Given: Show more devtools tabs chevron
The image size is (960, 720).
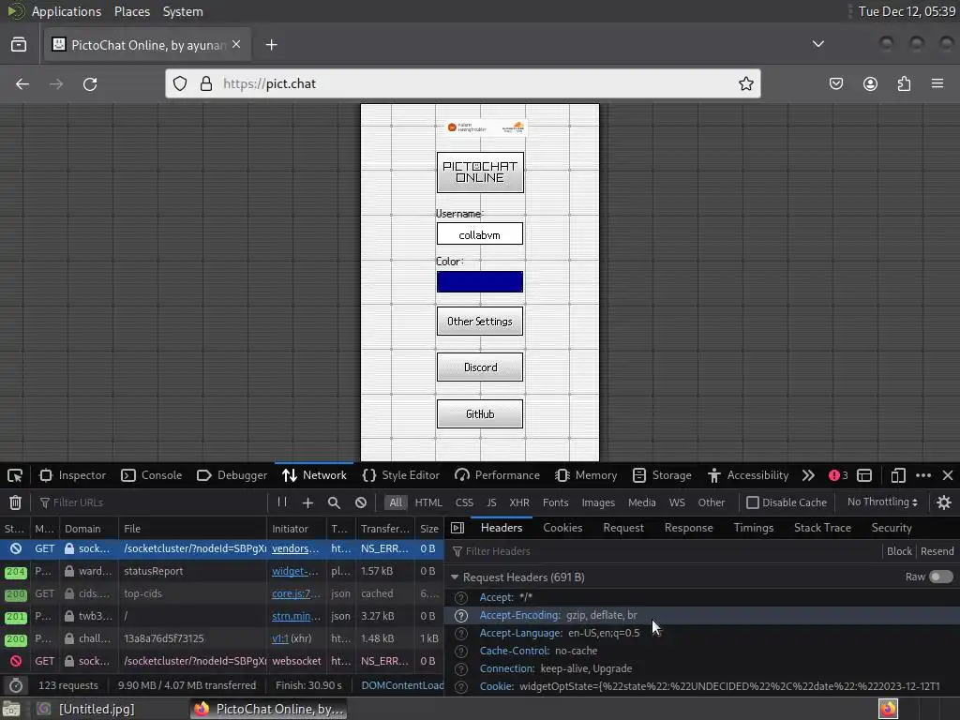Looking at the screenshot, I should point(808,475).
